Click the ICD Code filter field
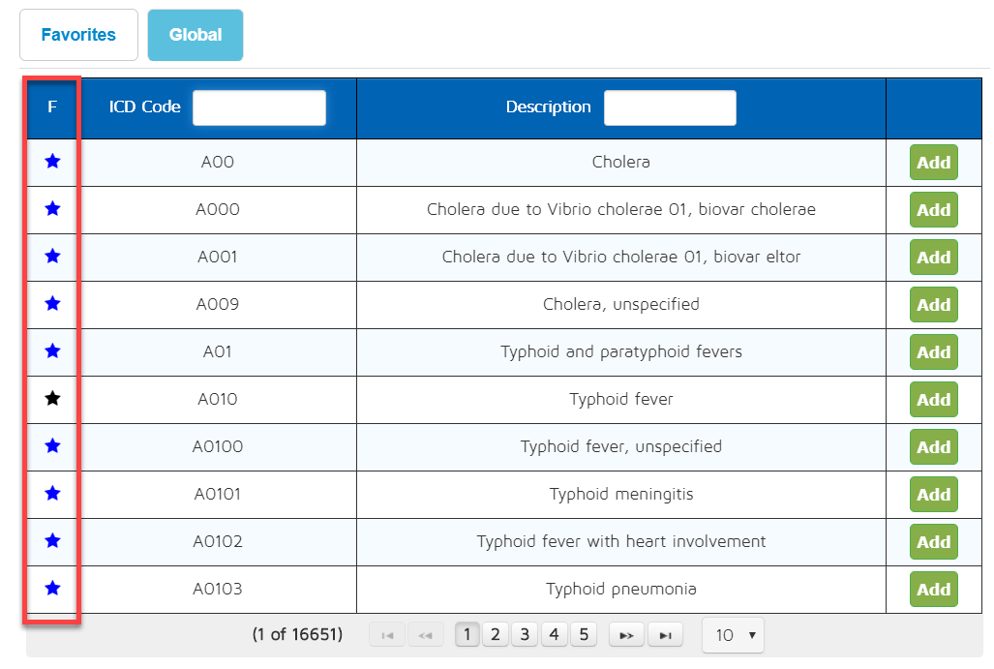The image size is (994, 669). coord(259,107)
